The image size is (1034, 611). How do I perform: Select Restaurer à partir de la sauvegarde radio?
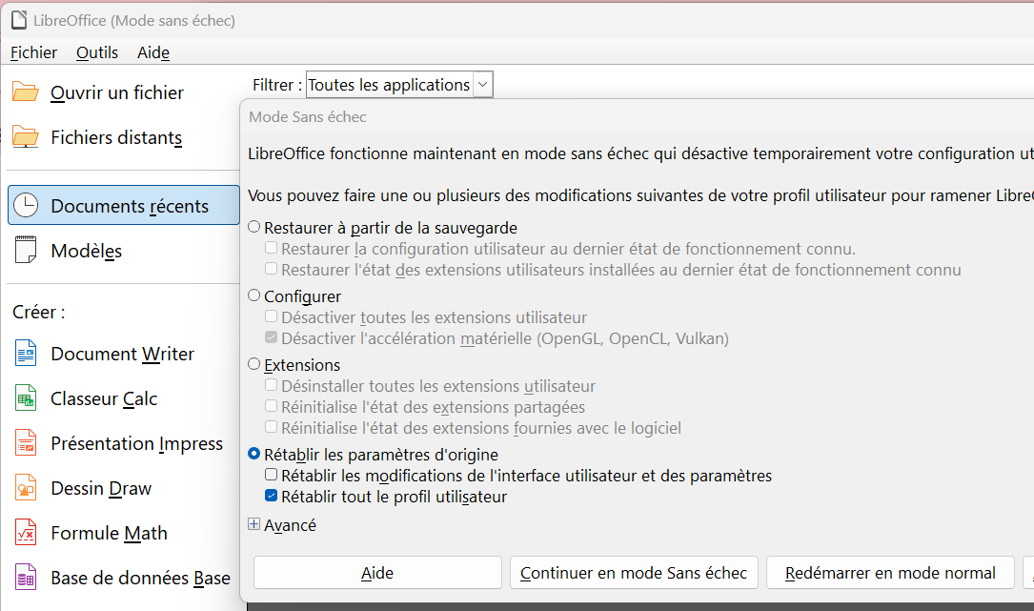click(253, 227)
